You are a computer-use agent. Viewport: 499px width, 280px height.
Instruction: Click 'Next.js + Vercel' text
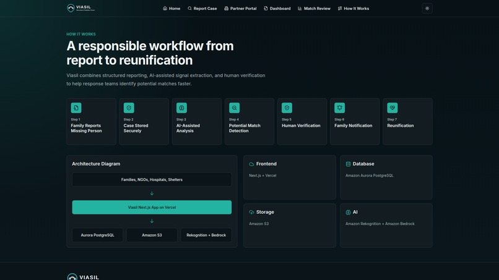(x=263, y=176)
